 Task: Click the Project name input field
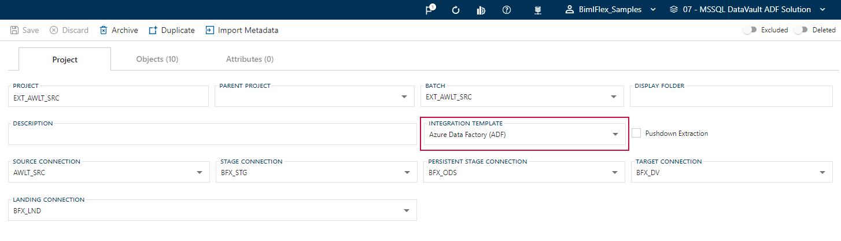click(109, 98)
